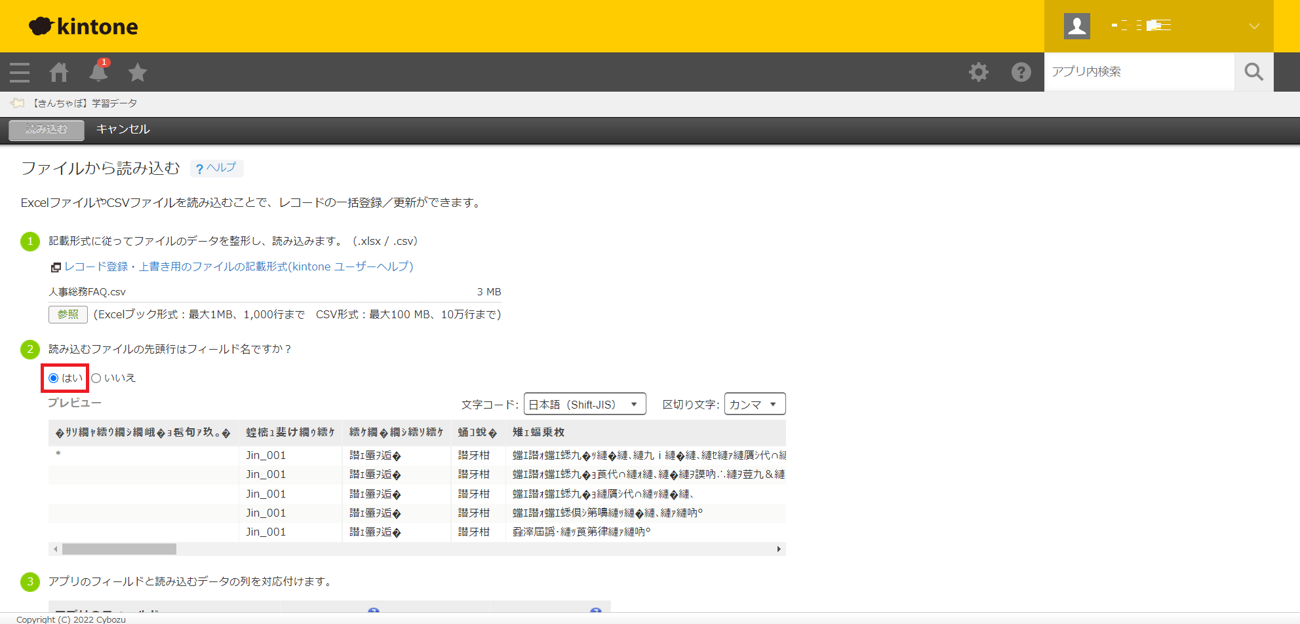Open the settings gear icon
This screenshot has width=1300, height=624.
tap(978, 72)
